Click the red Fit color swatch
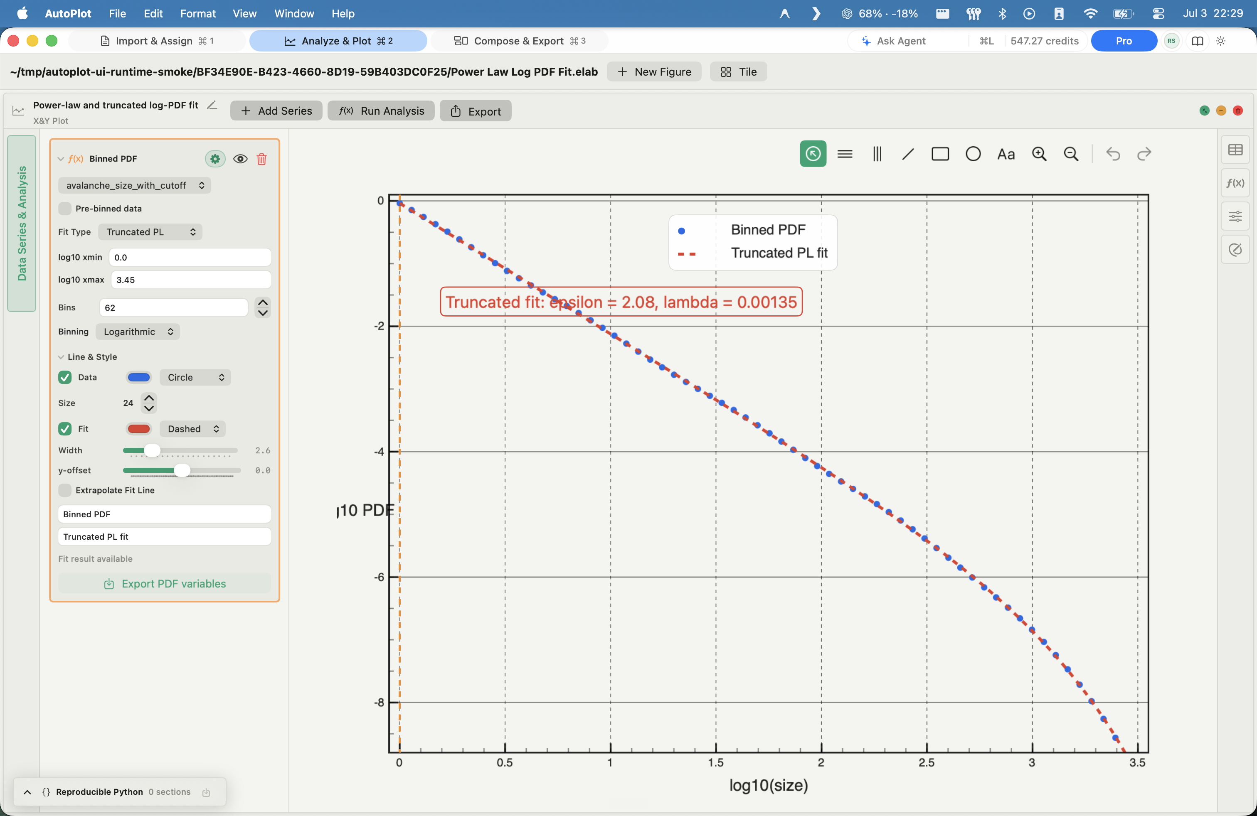The height and width of the screenshot is (816, 1257). click(138, 429)
